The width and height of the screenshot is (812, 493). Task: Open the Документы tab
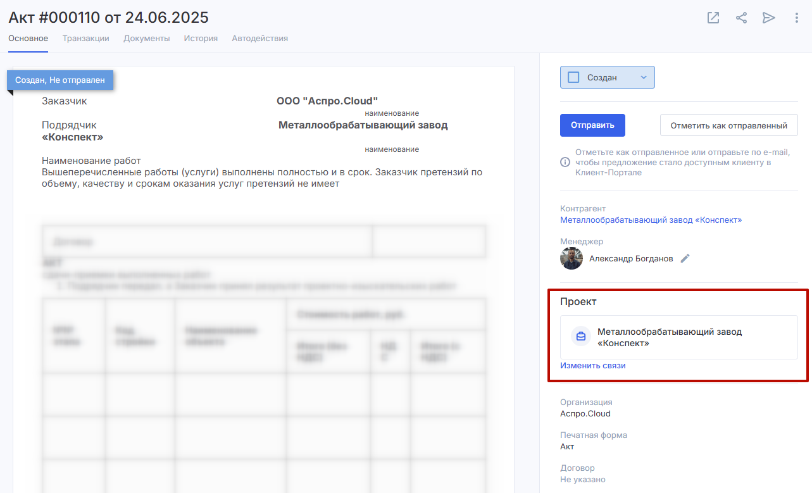(147, 39)
